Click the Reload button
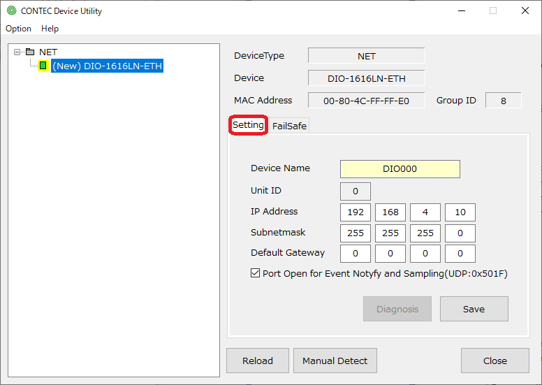 coord(258,361)
